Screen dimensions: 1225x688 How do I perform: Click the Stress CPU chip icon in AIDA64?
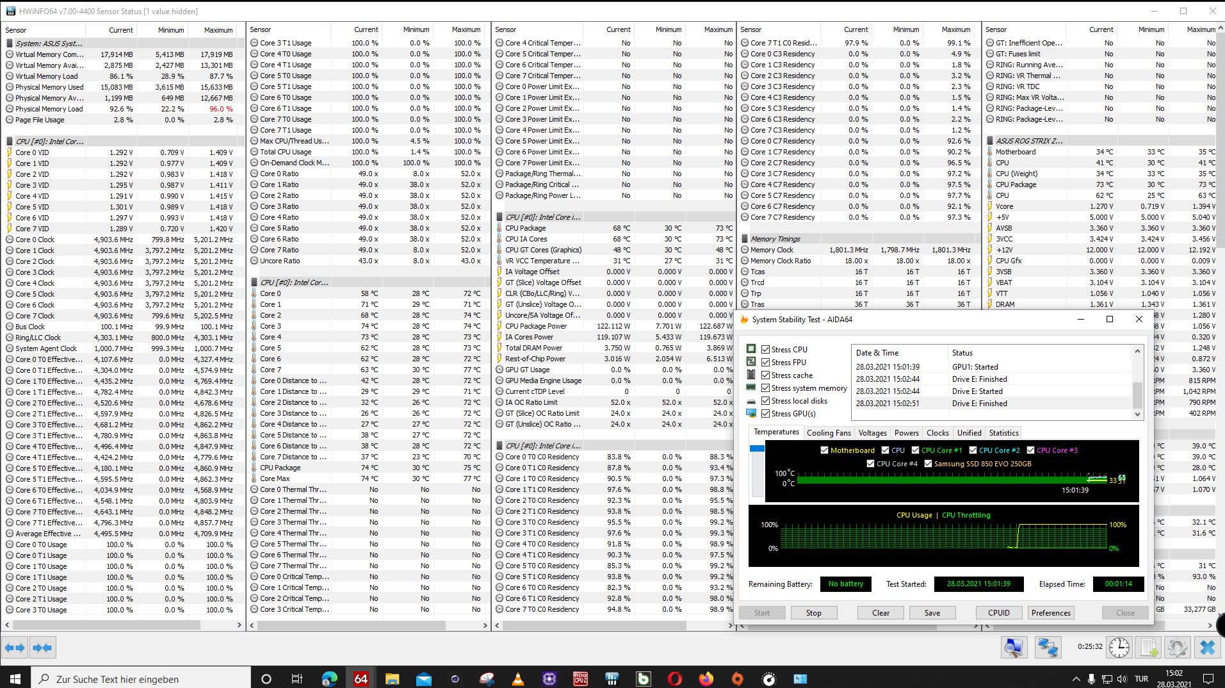[752, 349]
